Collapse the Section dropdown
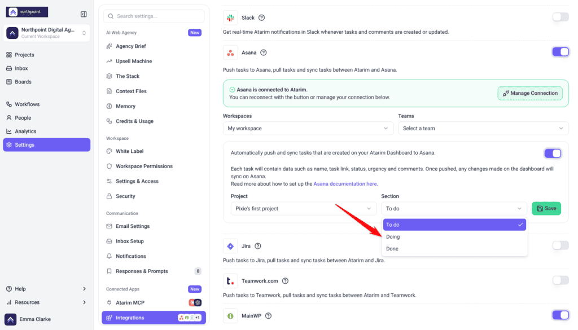 (x=454, y=209)
